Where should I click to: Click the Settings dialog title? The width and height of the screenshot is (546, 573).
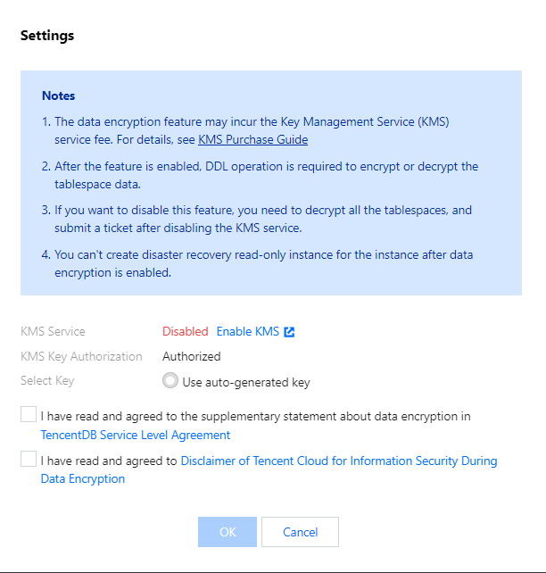coord(47,36)
